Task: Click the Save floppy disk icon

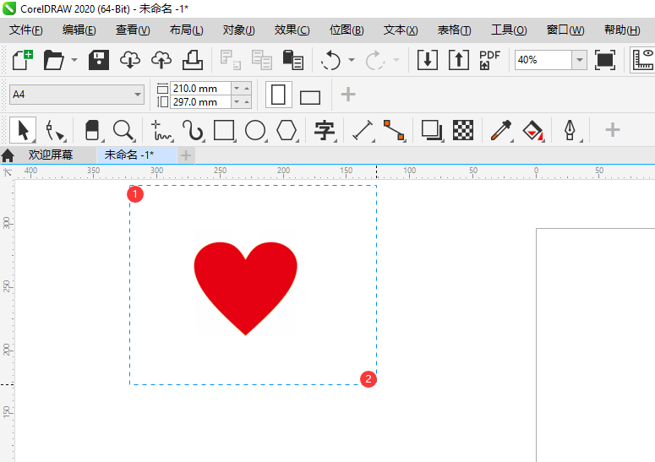Action: (100, 60)
